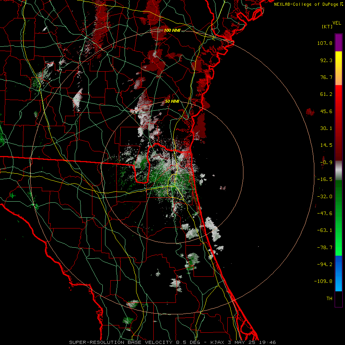The image size is (345, 345).
Task: Select the -16.5 velocity scale value
Action: click(x=325, y=179)
